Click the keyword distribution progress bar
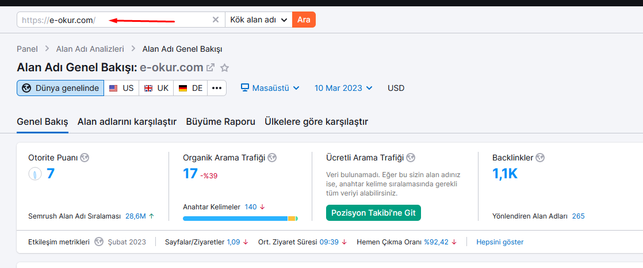This screenshot has height=268, width=643. click(x=240, y=219)
